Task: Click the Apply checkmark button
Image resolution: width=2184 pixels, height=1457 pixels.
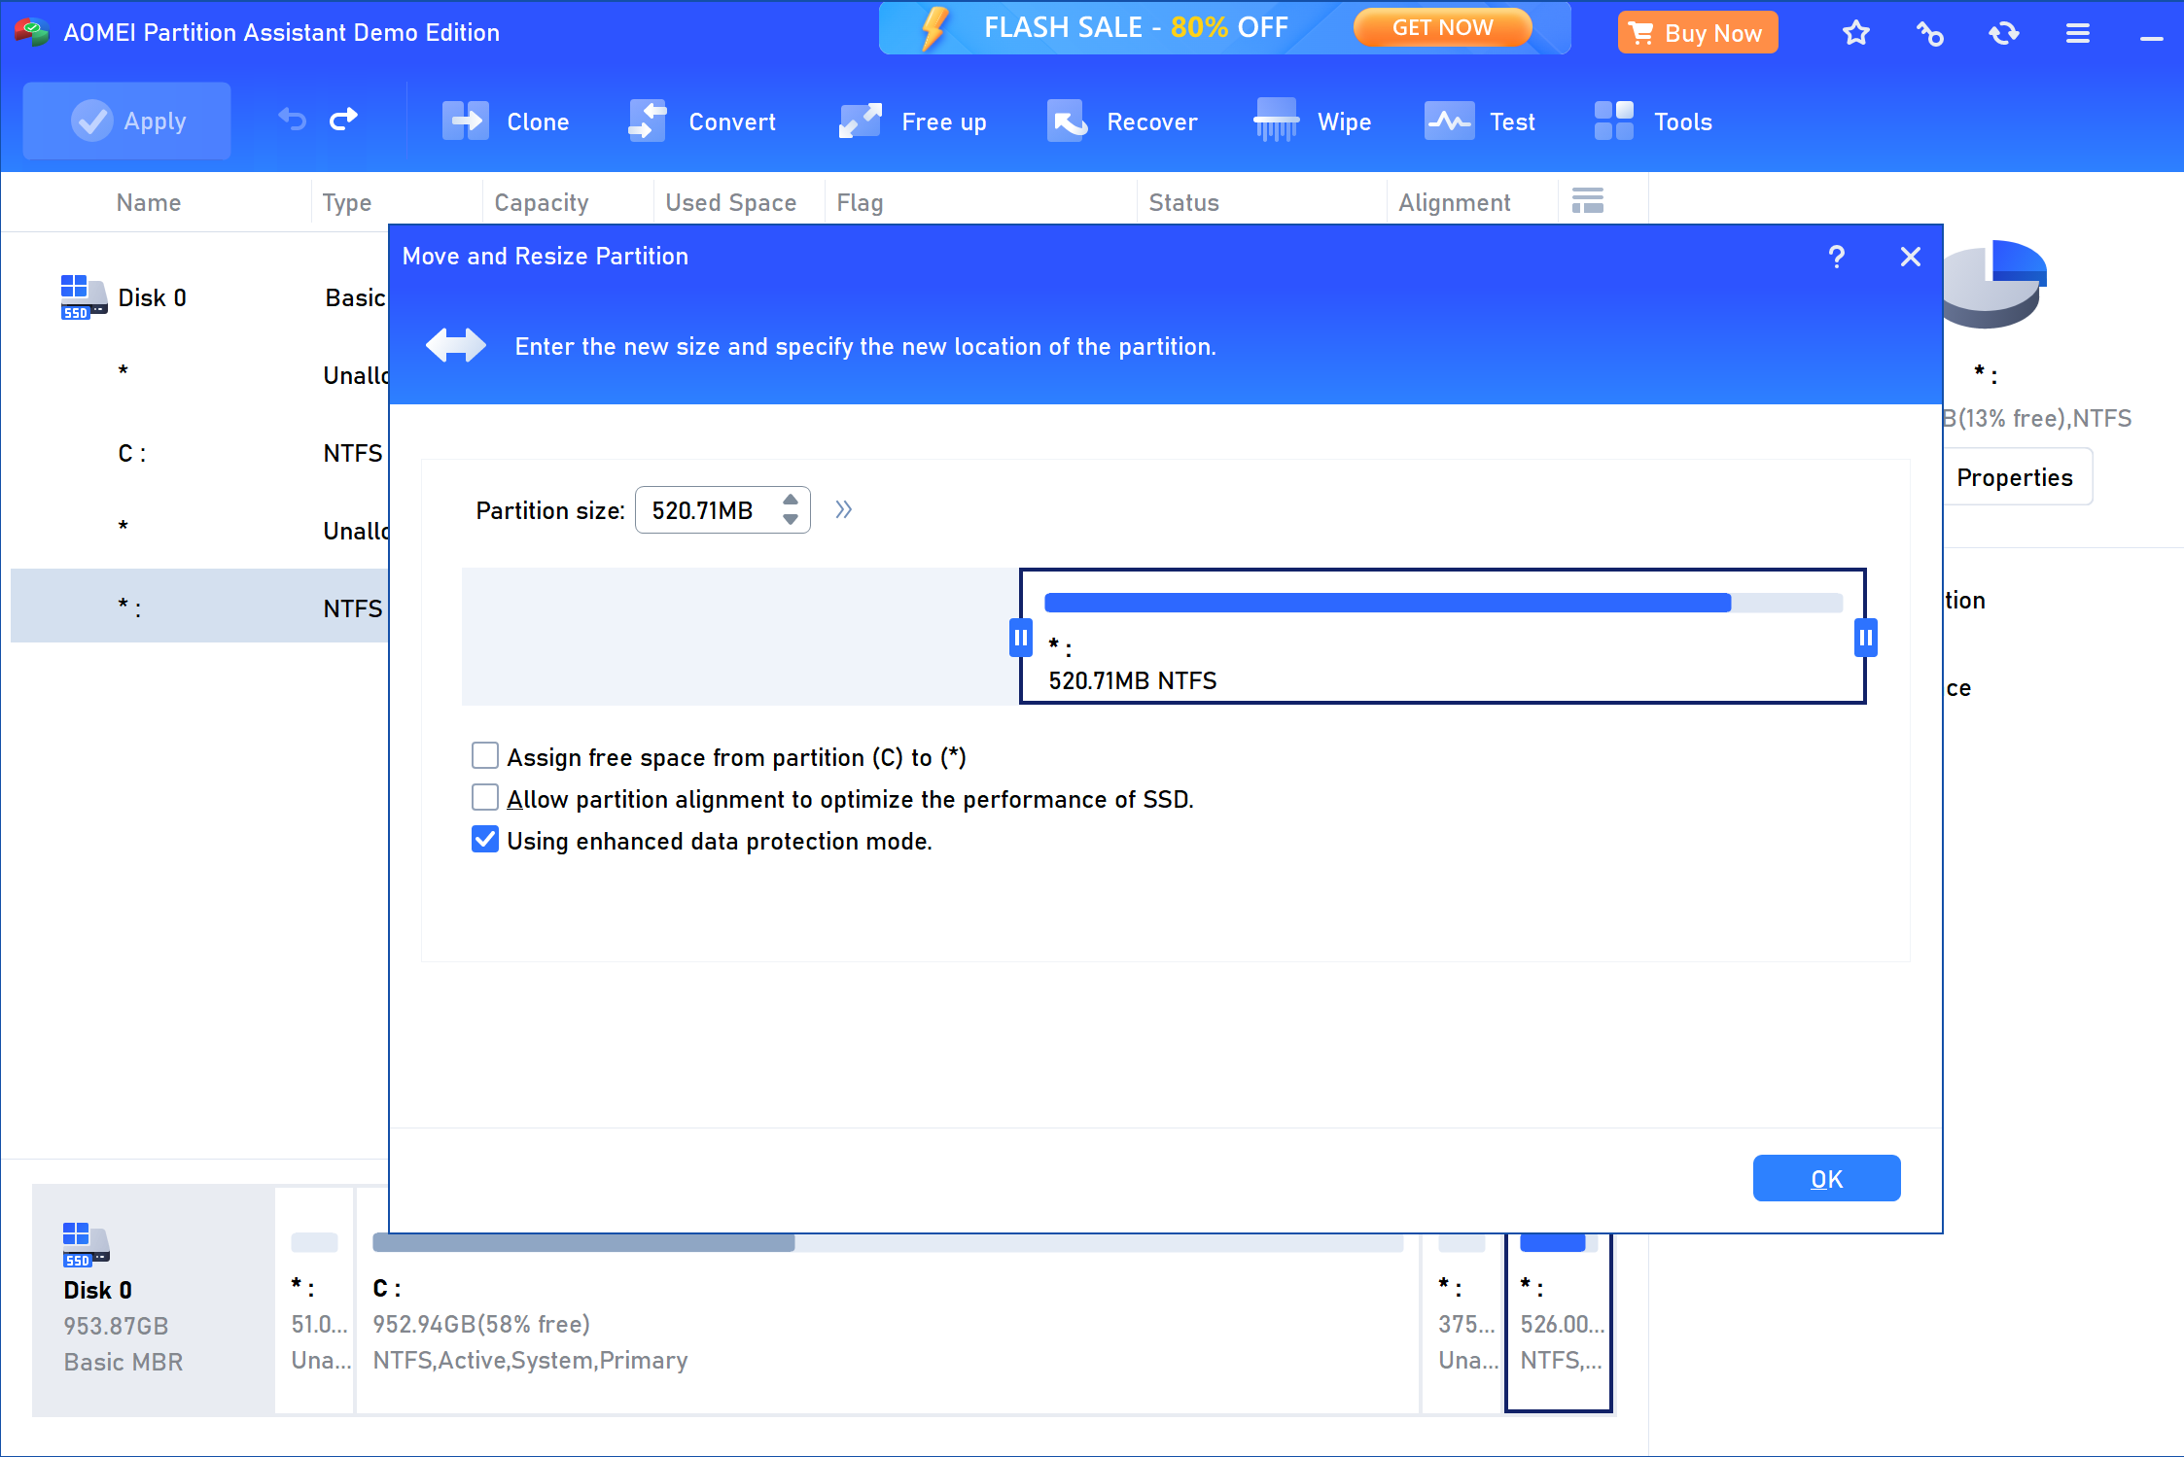Action: pos(127,121)
